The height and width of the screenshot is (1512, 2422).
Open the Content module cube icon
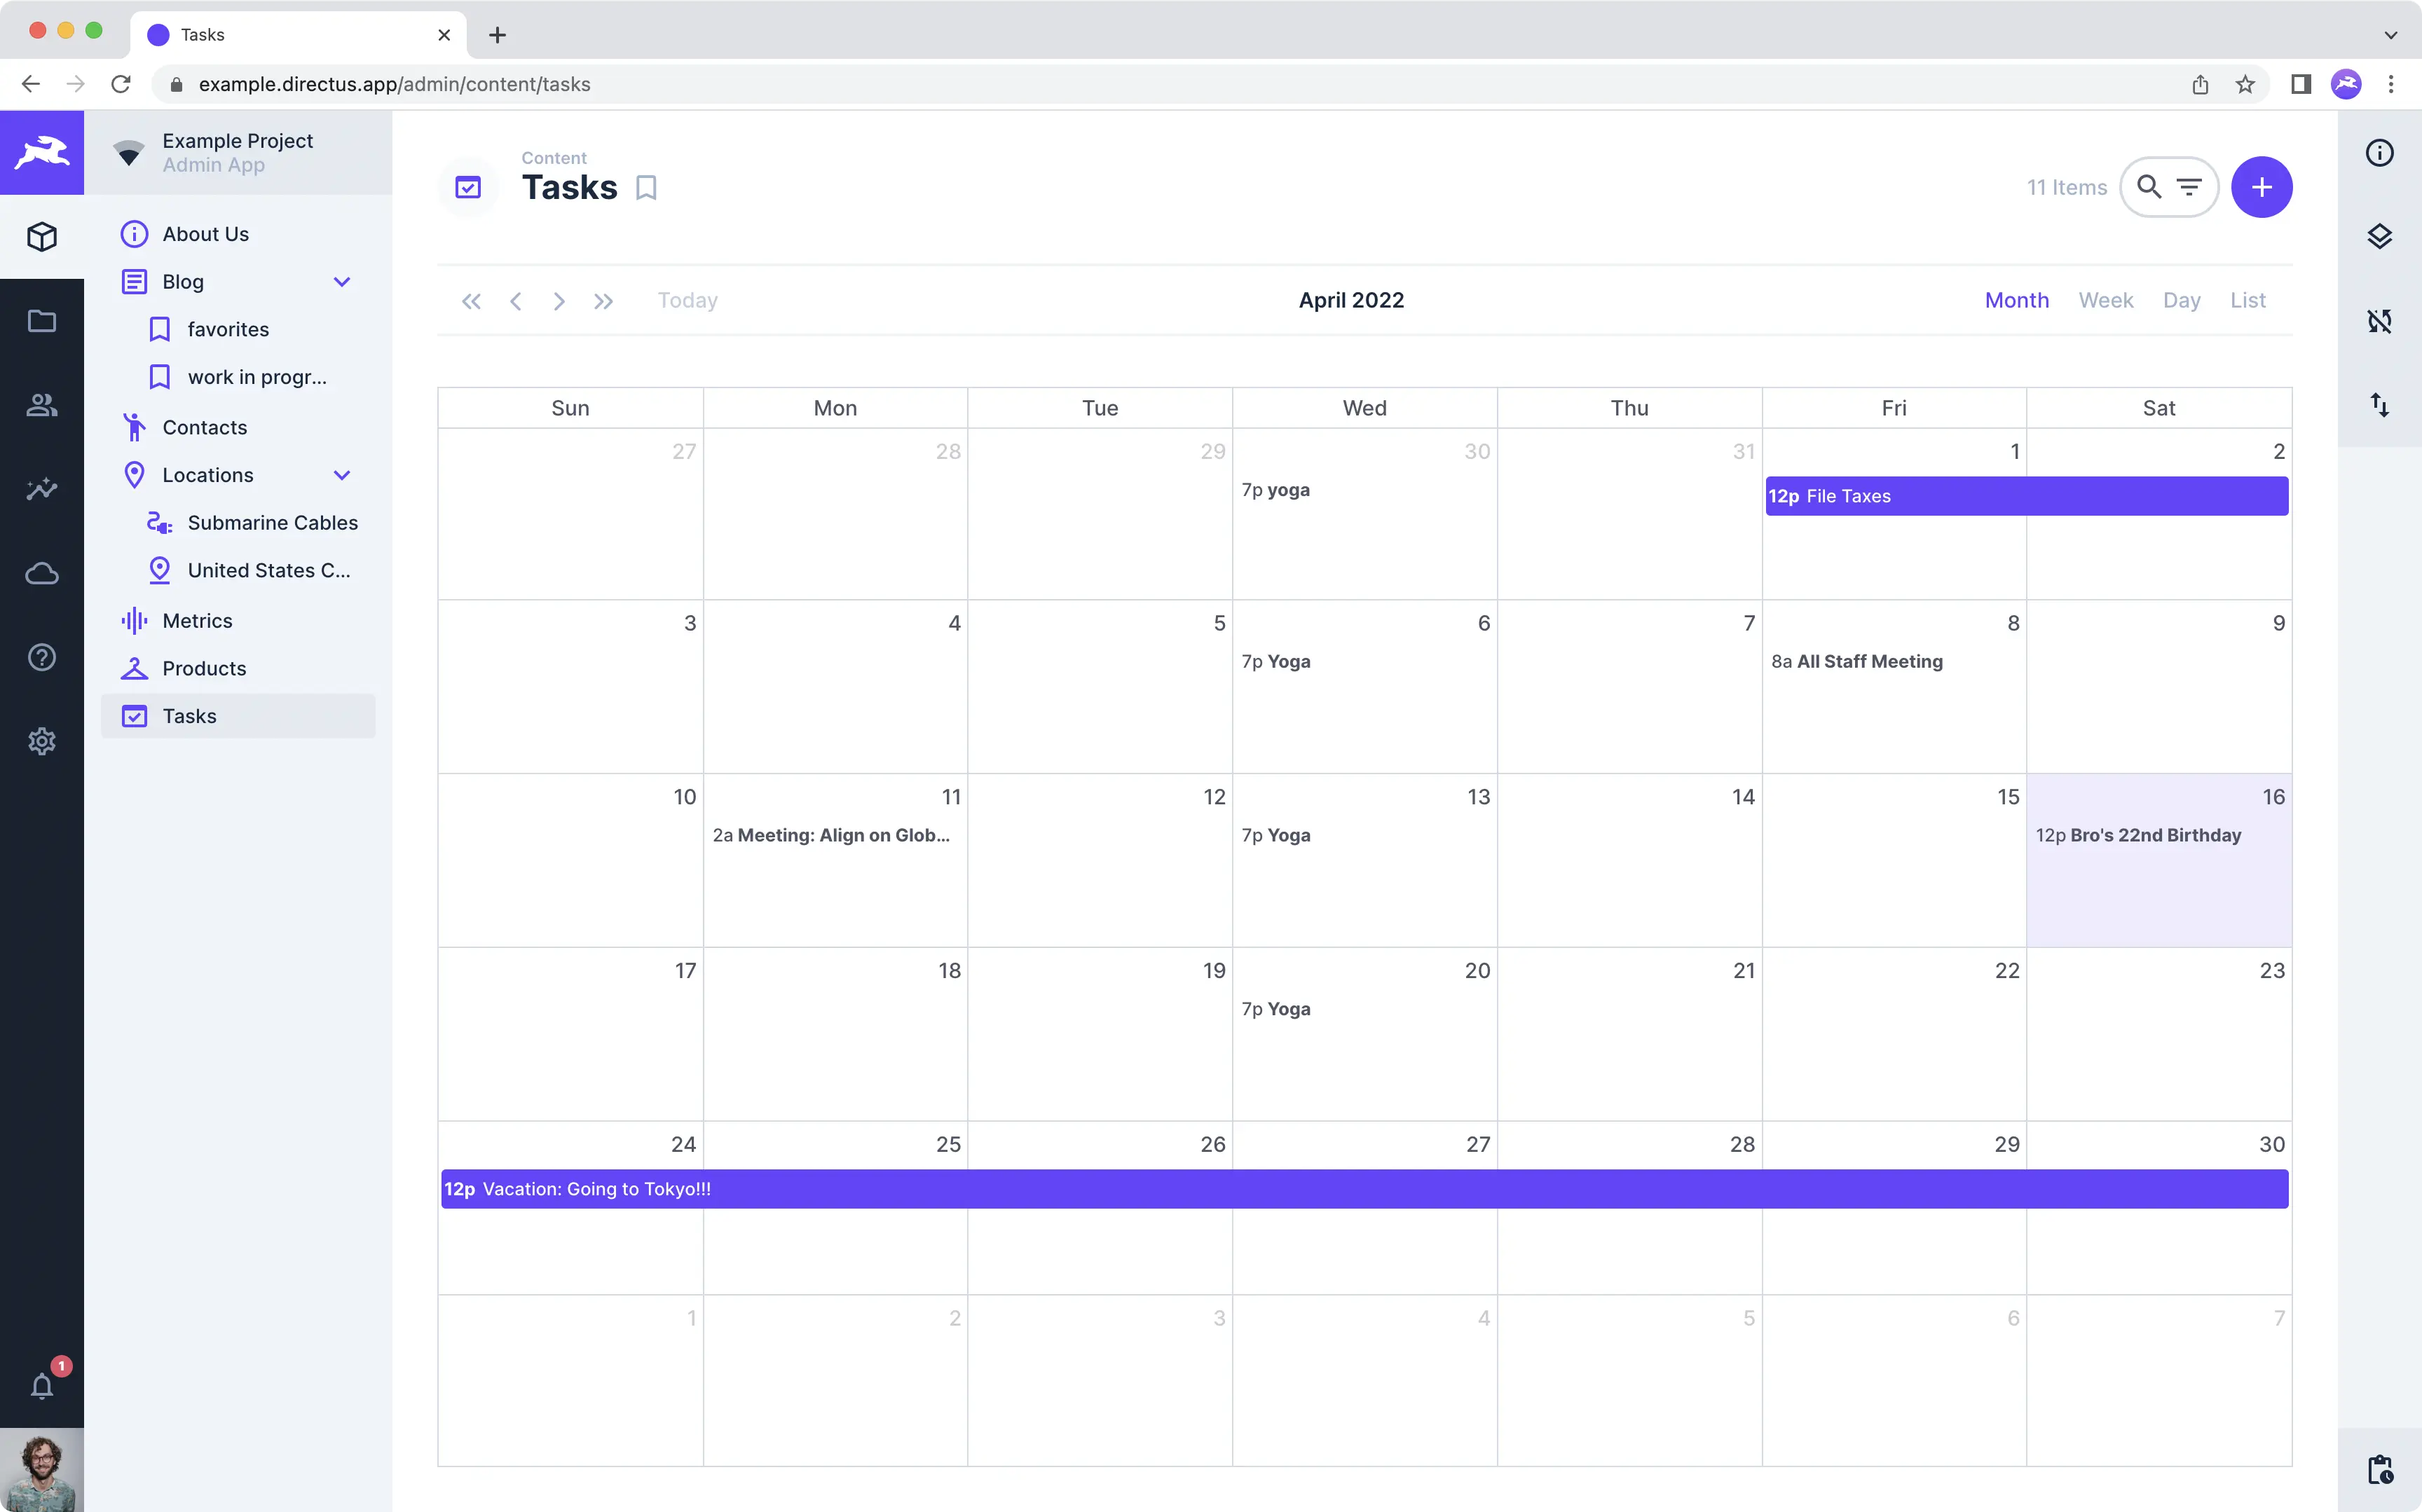(42, 237)
